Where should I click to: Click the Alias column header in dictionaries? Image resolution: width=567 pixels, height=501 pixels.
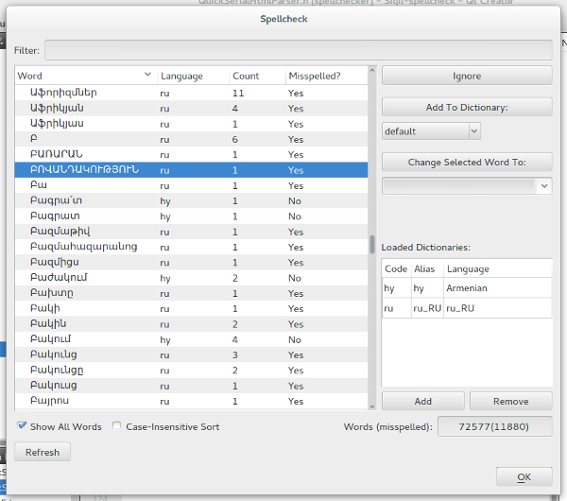pyautogui.click(x=427, y=268)
